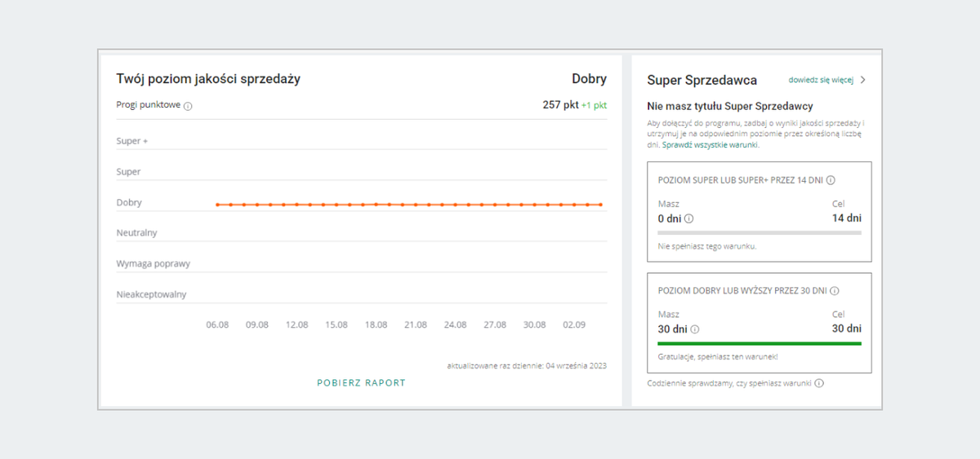Click the Super Sprzedawca panel heading
The image size is (980, 459).
tap(702, 80)
